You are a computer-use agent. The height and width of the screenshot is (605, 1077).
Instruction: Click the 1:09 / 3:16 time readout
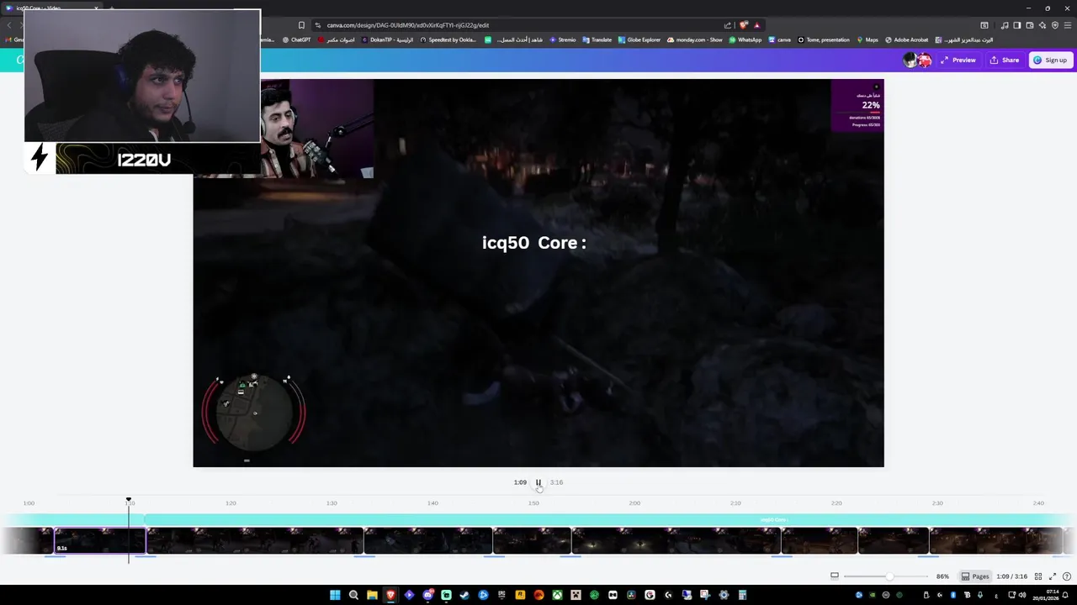click(x=1011, y=576)
